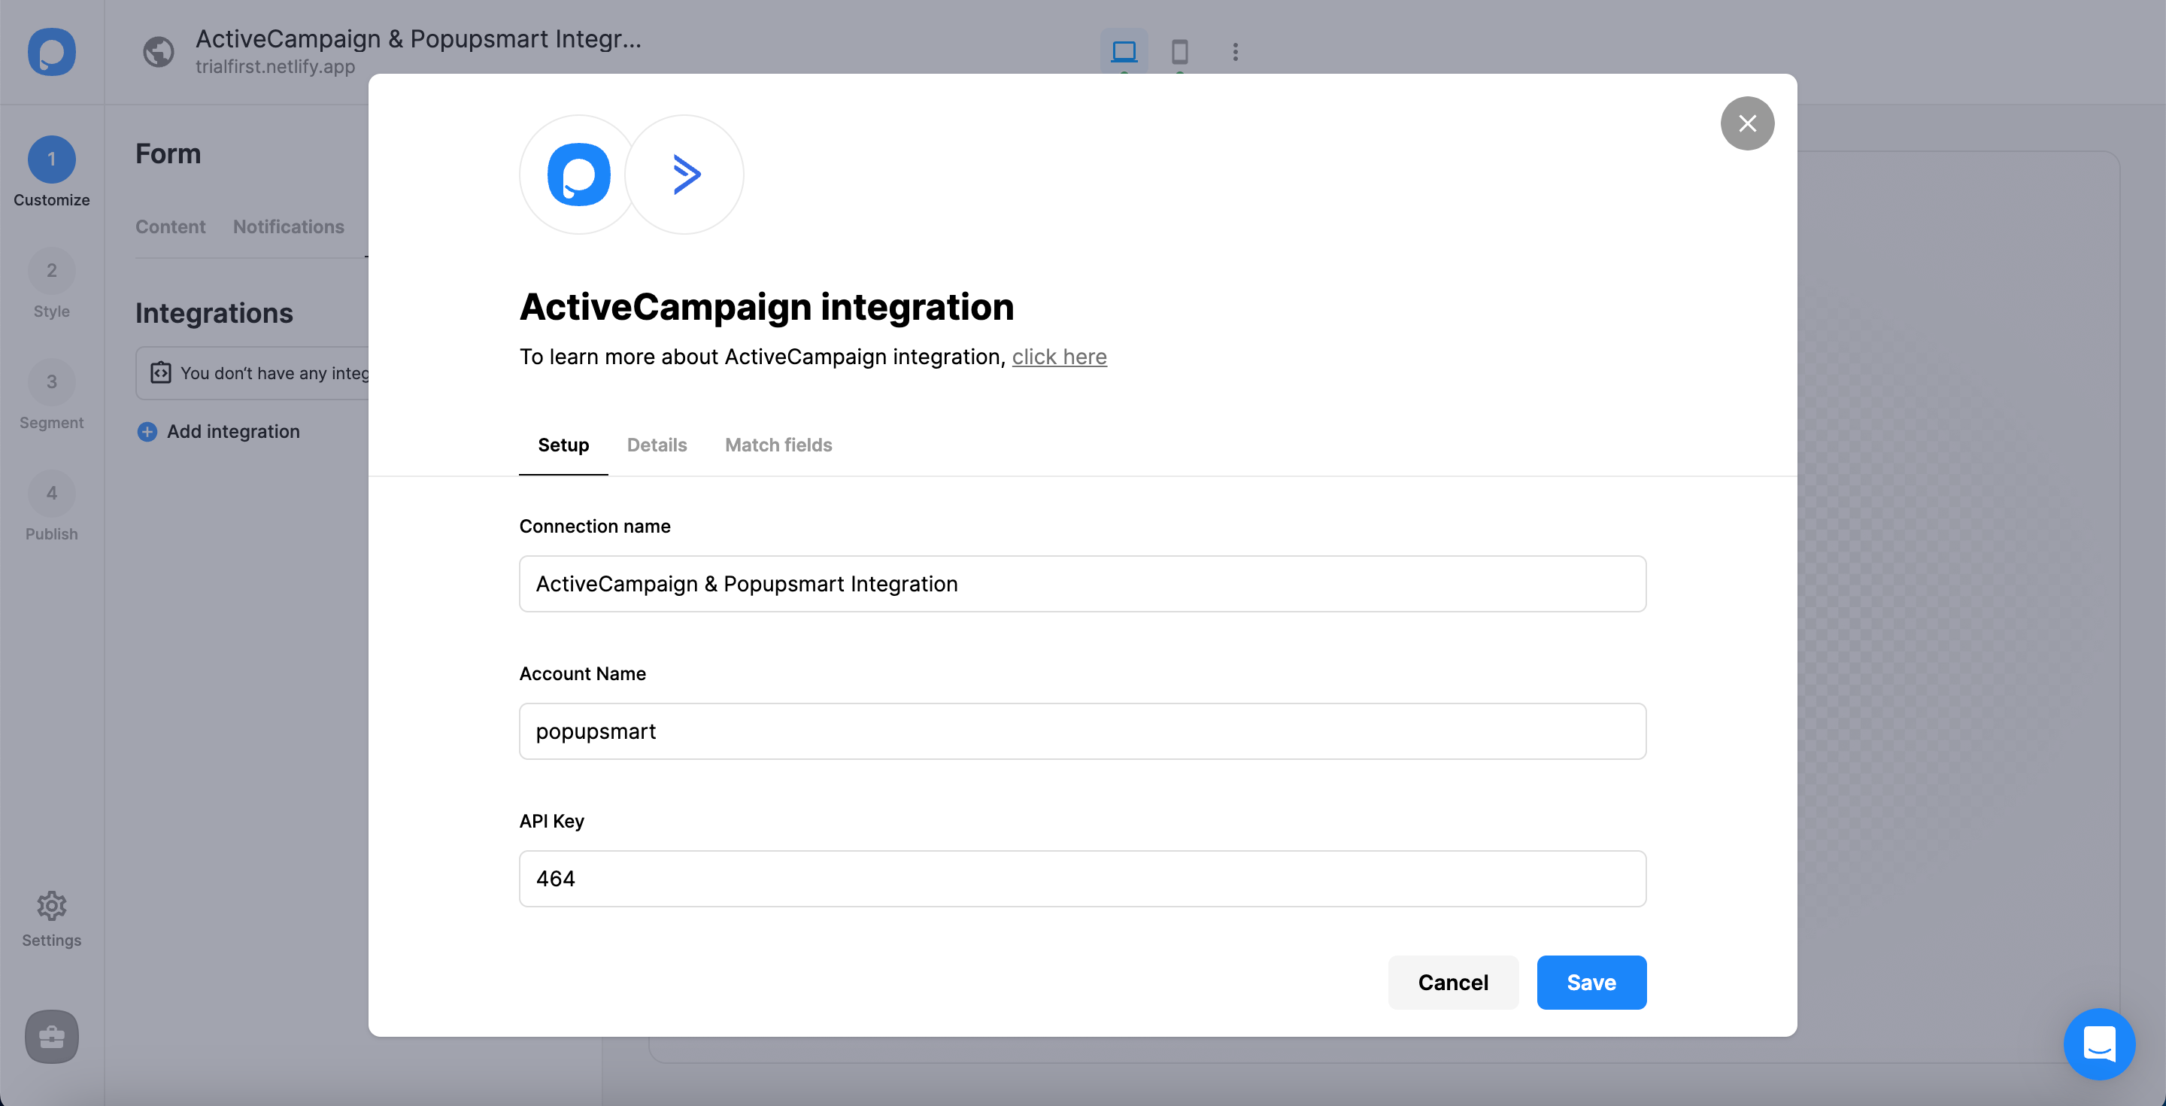
Task: Click the Popupsmart logo in the dialog
Action: 578,174
